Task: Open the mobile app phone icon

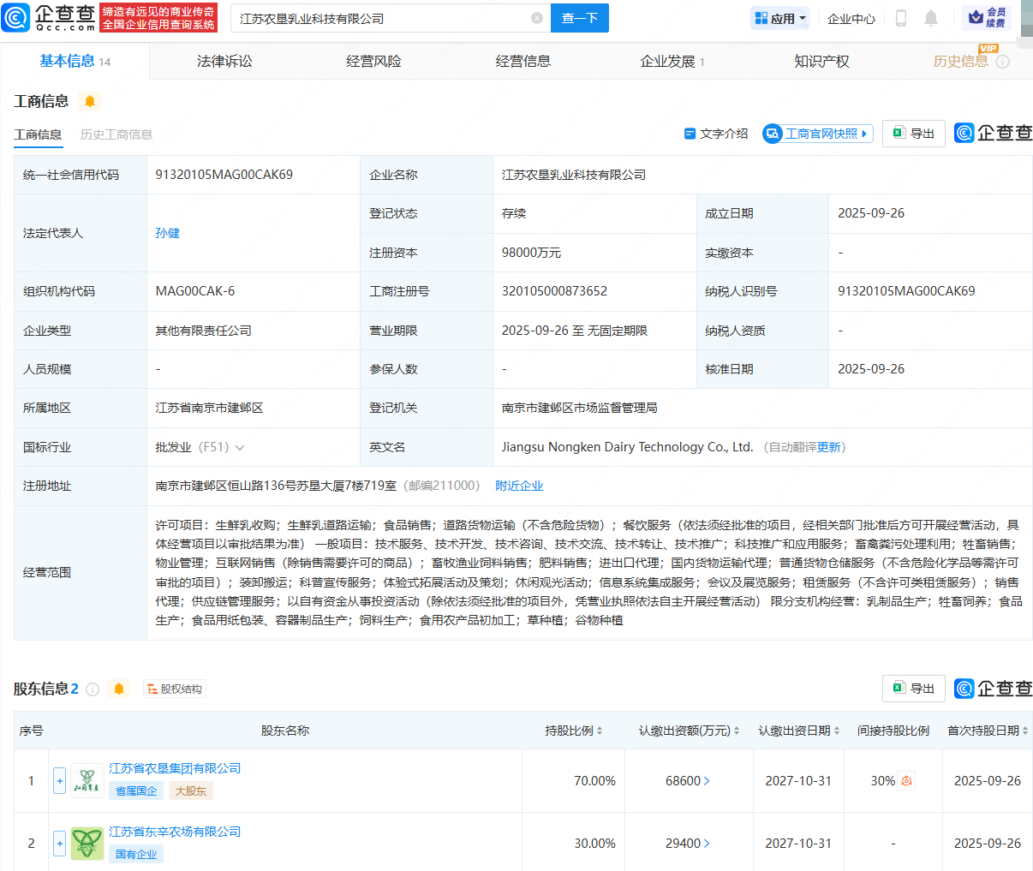Action: tap(900, 18)
